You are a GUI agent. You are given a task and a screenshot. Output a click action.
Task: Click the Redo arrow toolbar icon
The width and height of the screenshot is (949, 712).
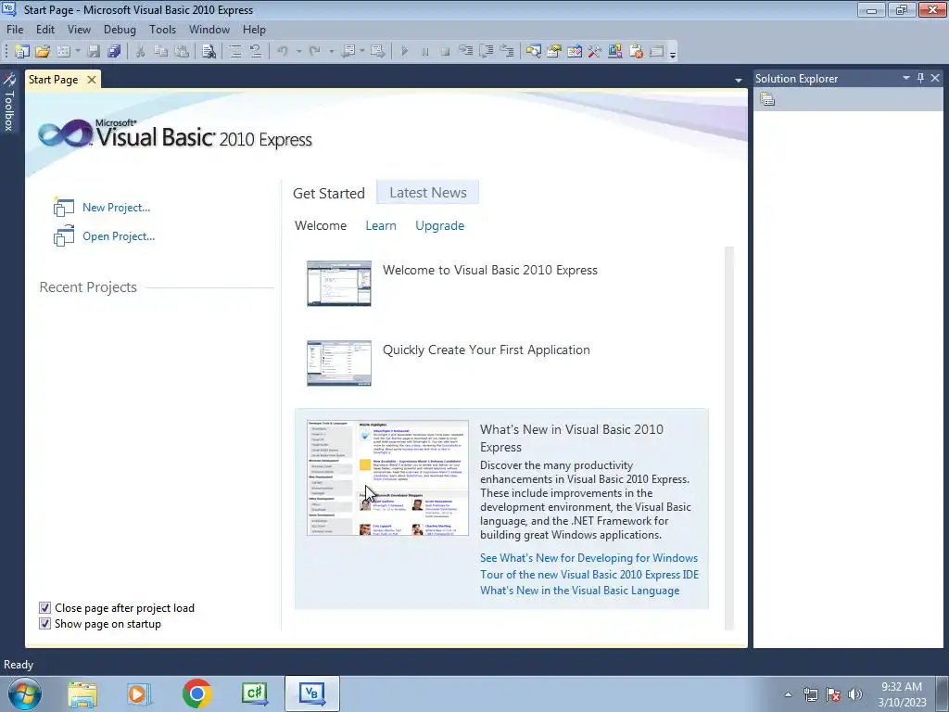coord(315,52)
